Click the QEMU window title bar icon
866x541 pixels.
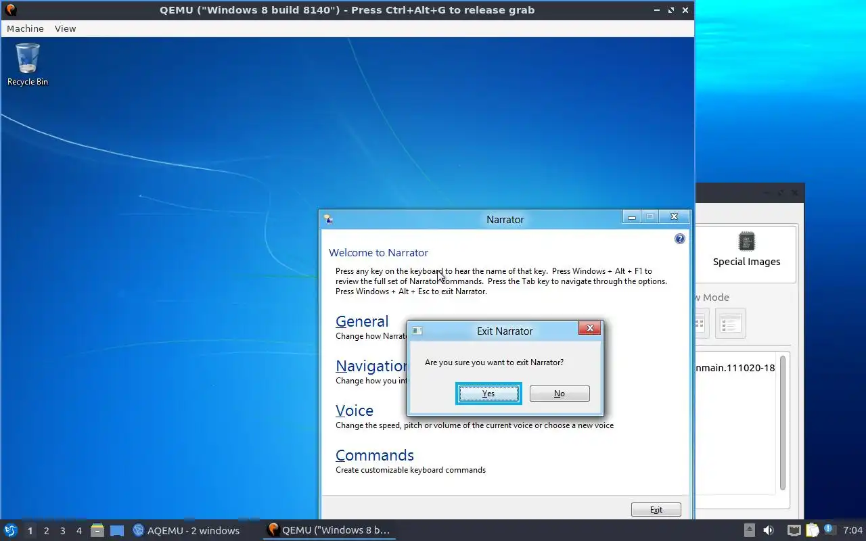[11, 9]
